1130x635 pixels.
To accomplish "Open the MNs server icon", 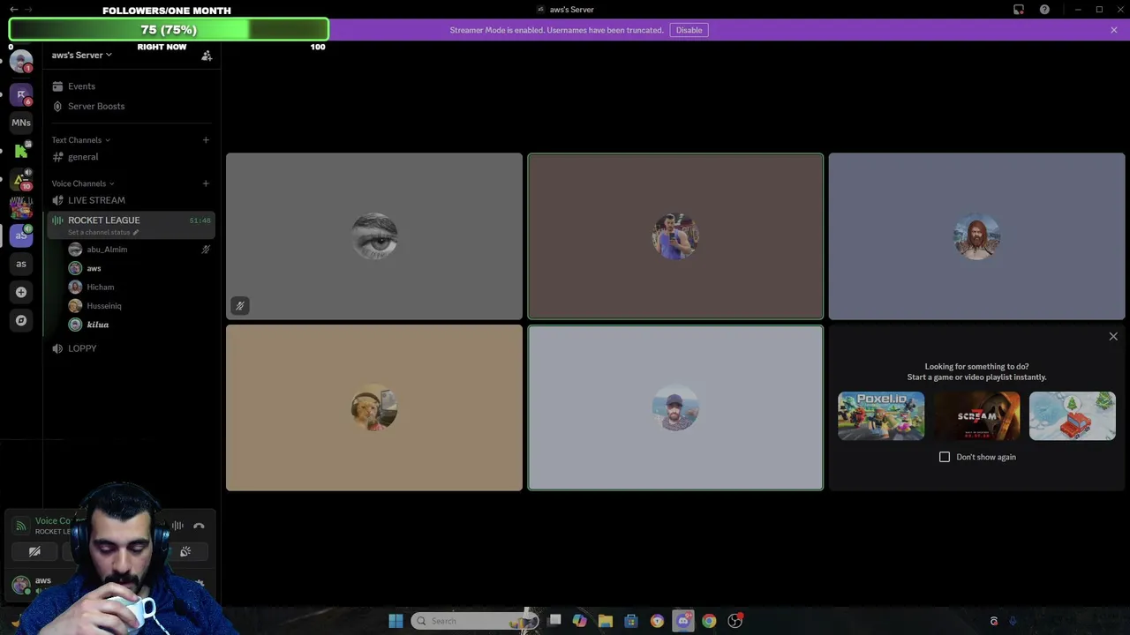I will [x=21, y=123].
